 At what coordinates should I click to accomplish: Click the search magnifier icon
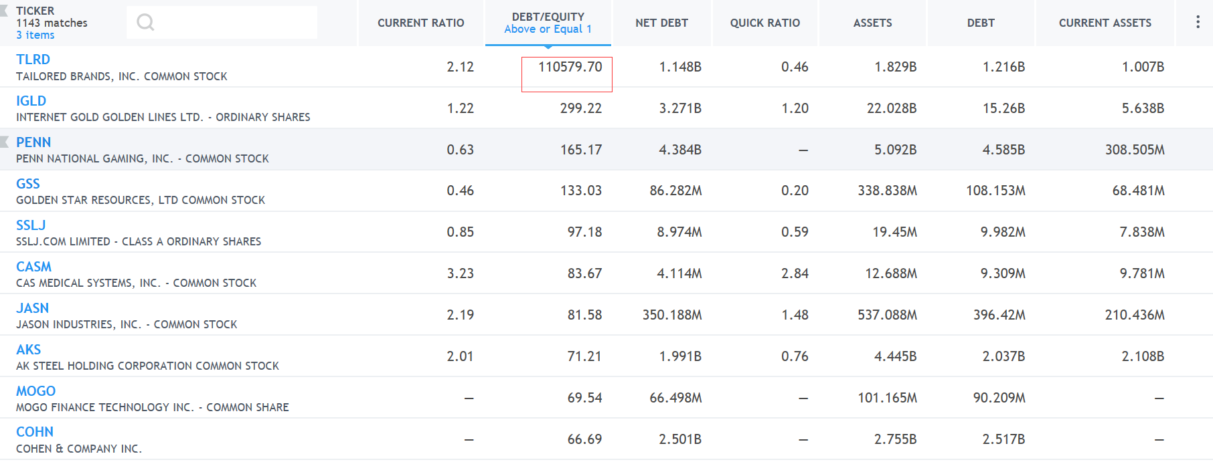click(145, 23)
